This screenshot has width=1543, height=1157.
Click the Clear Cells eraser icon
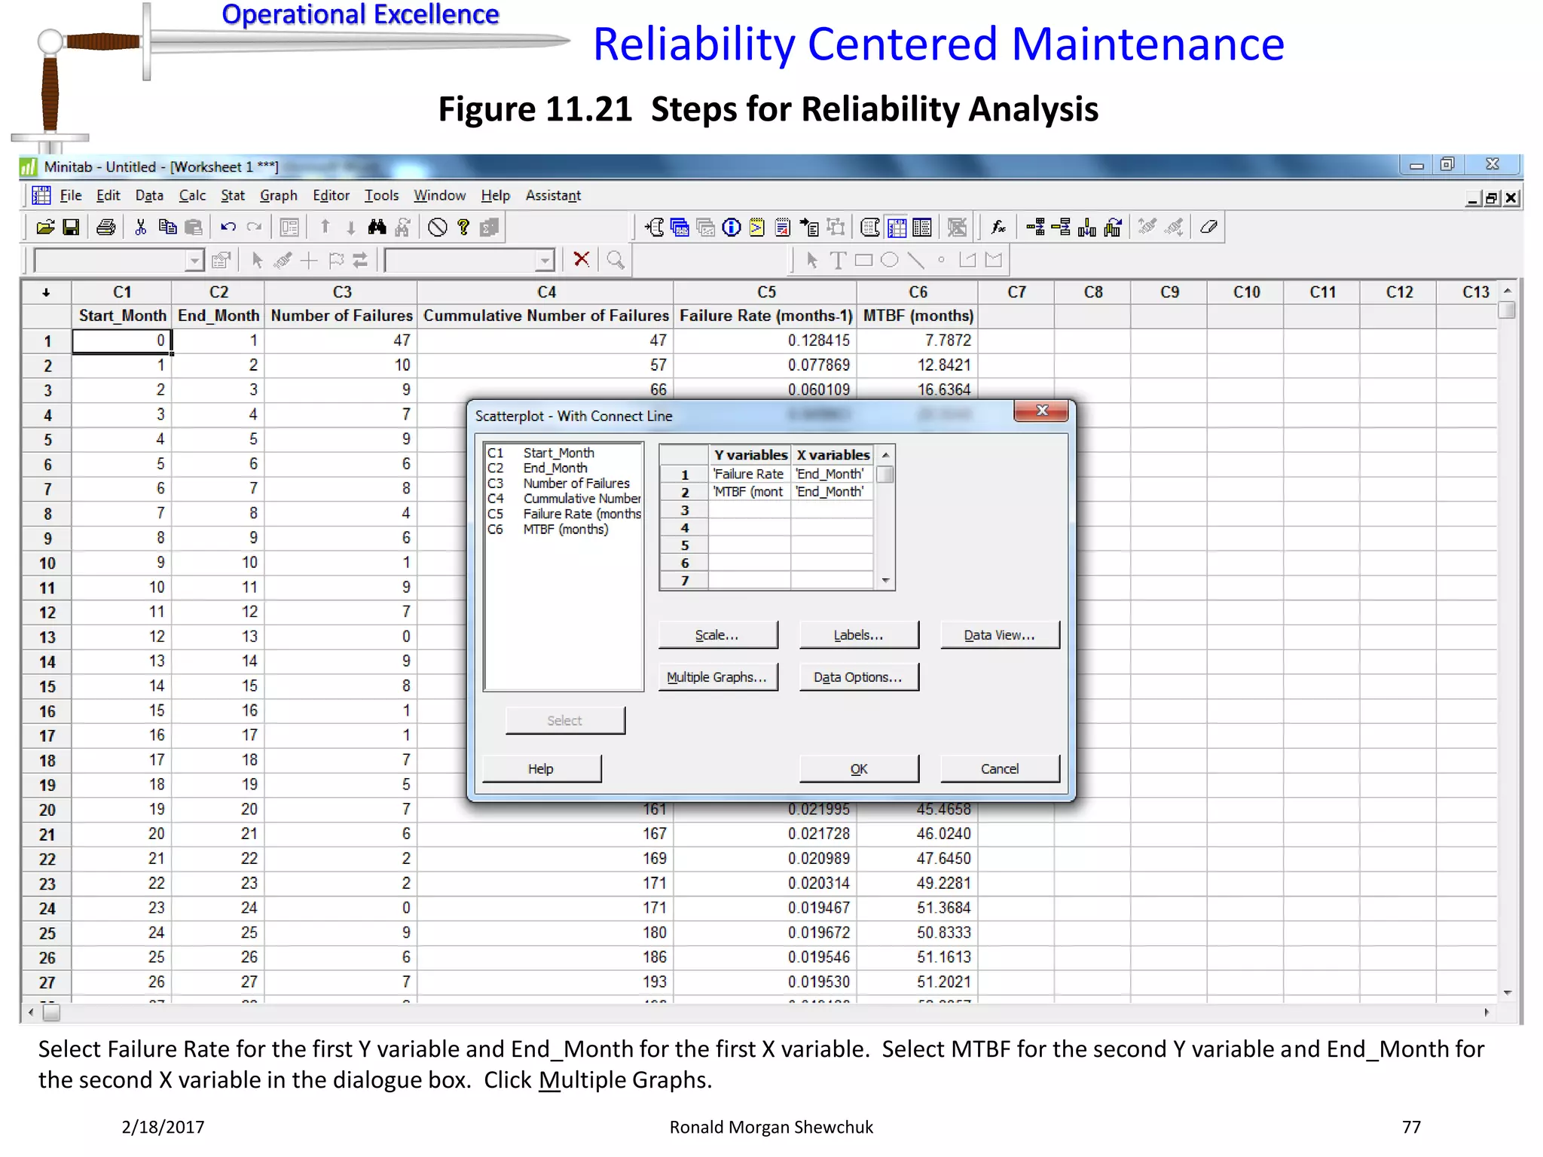click(1209, 227)
